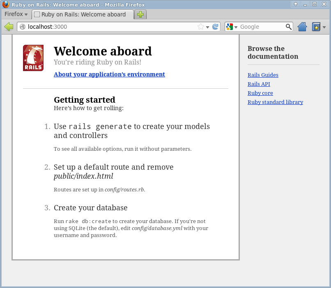Open the URL history dropdown arrow

tap(207, 27)
